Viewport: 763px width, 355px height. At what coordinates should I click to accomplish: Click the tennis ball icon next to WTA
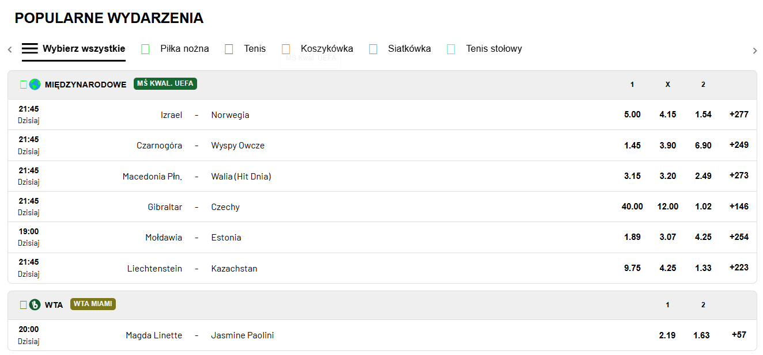coord(35,305)
